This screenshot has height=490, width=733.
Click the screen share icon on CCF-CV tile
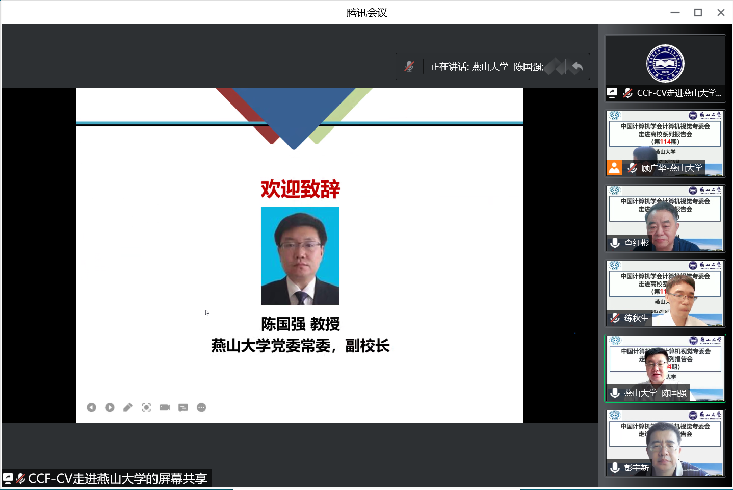coord(612,93)
